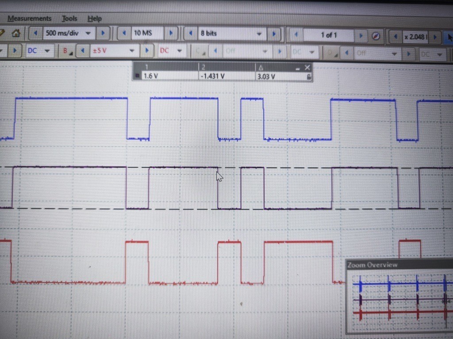Open channel B options button
The width and height of the screenshot is (453, 339).
[x=67, y=51]
